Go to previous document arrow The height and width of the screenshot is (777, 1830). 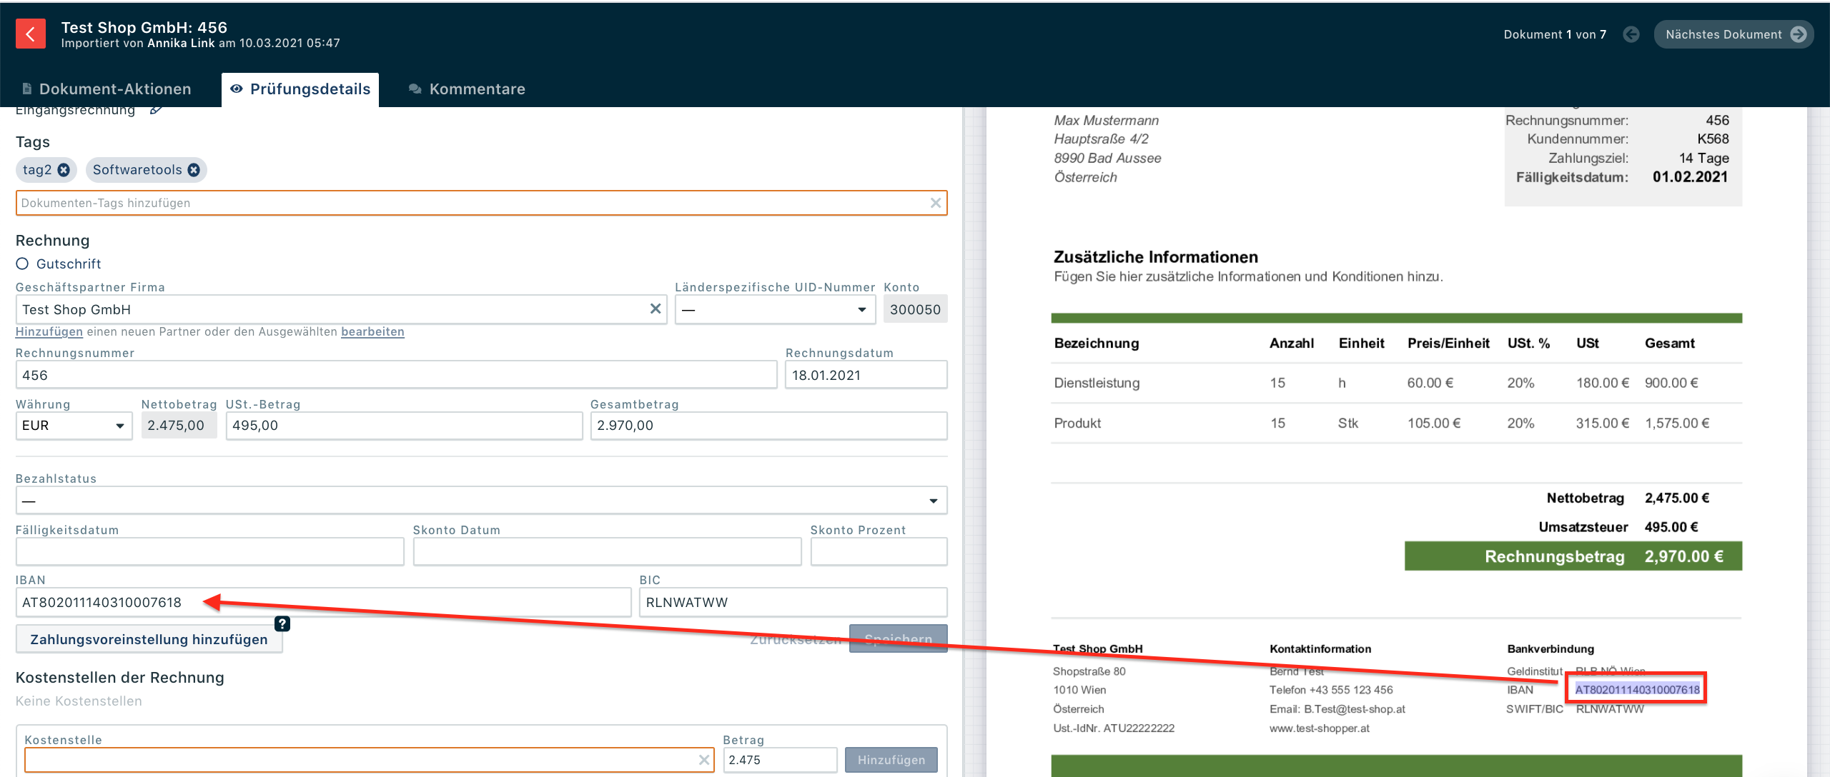click(1631, 34)
